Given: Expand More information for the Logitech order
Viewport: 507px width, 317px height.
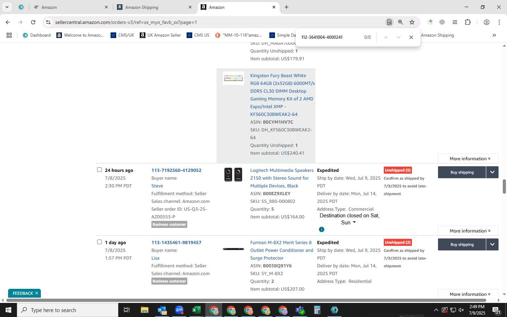Looking at the screenshot, I should click(x=468, y=231).
